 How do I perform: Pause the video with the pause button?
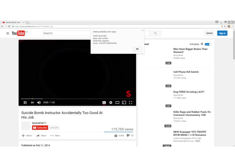point(25,102)
